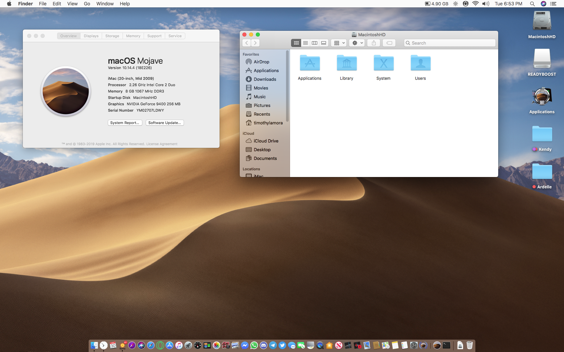Screen dimensions: 564x352
Task: Open WhatsApp from the dock
Action: (x=254, y=345)
